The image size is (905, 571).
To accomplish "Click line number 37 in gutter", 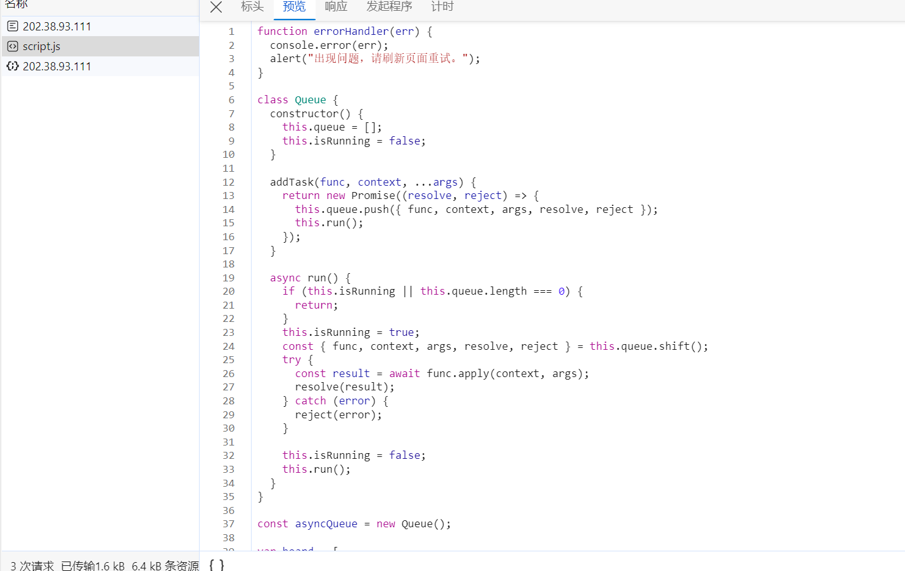I will [228, 523].
